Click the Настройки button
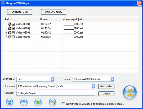 point(106,87)
